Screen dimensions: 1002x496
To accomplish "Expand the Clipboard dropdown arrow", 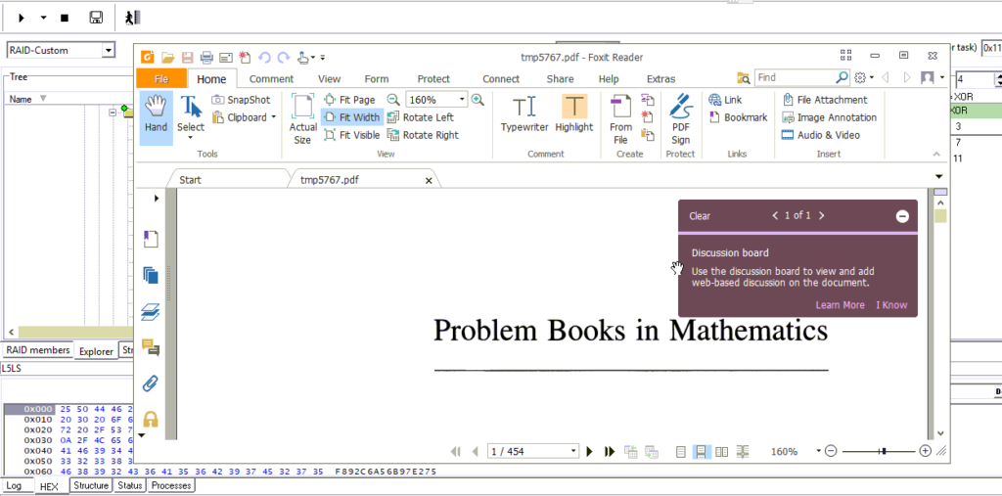I will click(x=274, y=117).
